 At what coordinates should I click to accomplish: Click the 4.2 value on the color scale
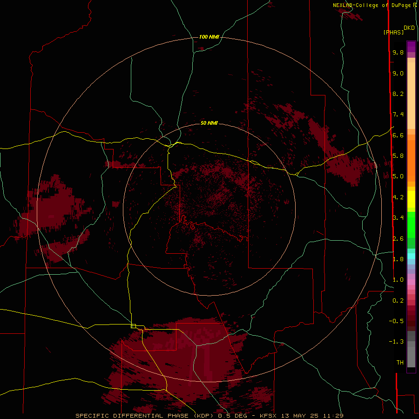[398, 197]
